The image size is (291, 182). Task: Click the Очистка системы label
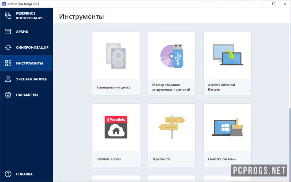pos(222,159)
